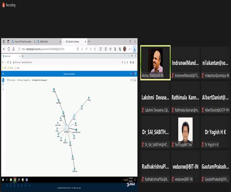Click the dark teal major depression node

pyautogui.click(x=76, y=130)
